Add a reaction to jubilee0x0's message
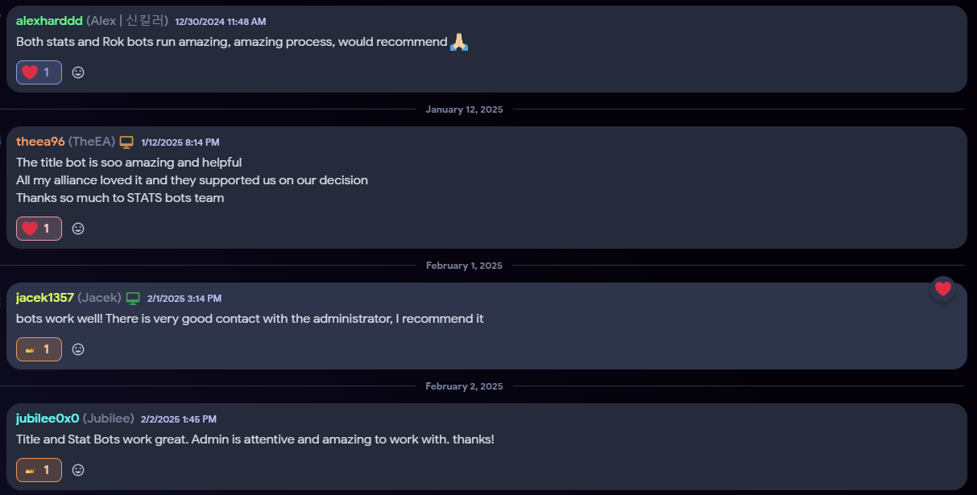Viewport: 977px width, 495px height. click(78, 470)
